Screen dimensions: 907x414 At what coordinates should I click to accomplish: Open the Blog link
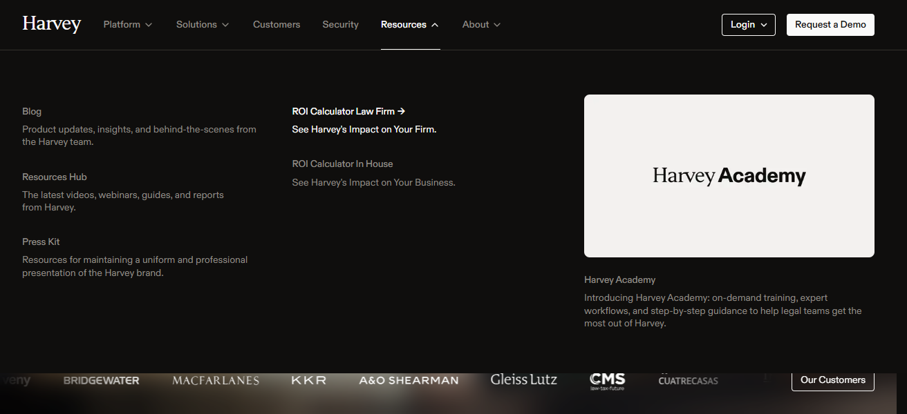pos(32,111)
